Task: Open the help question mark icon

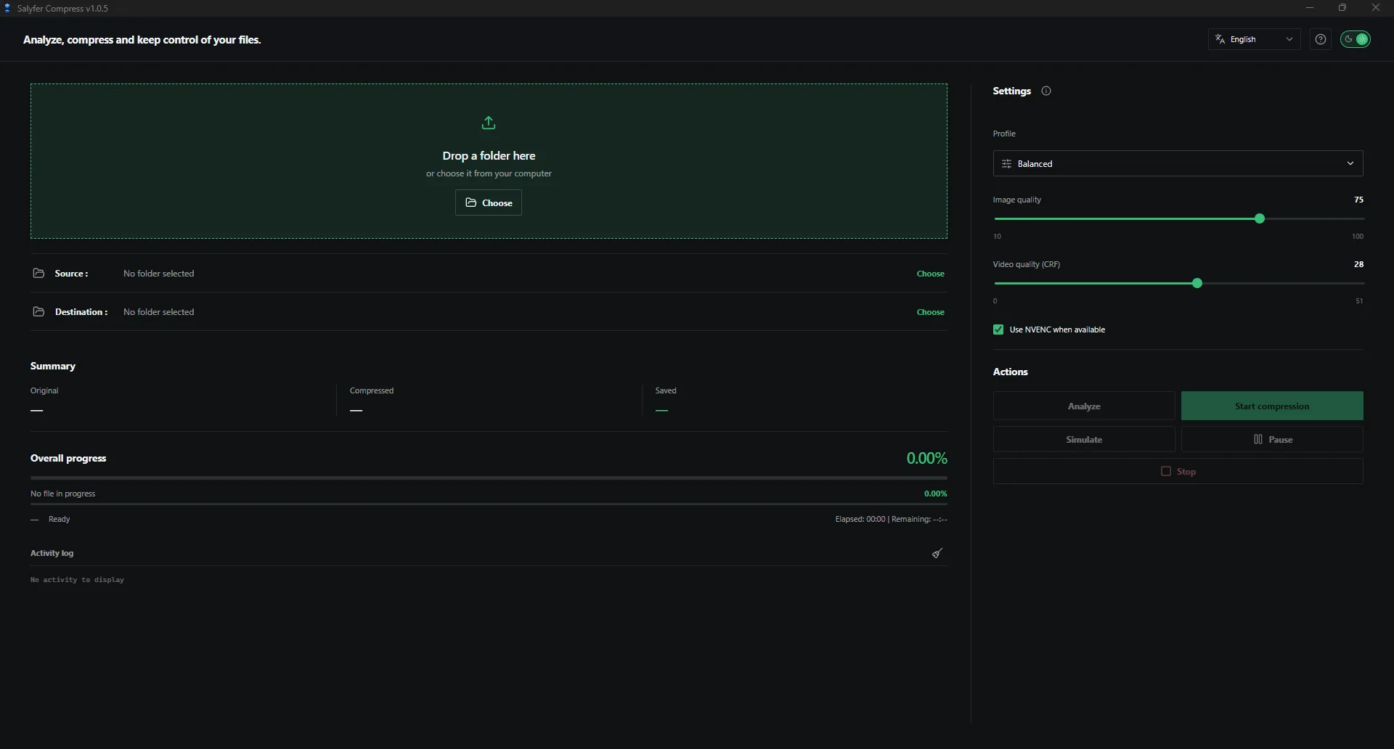Action: (1321, 39)
